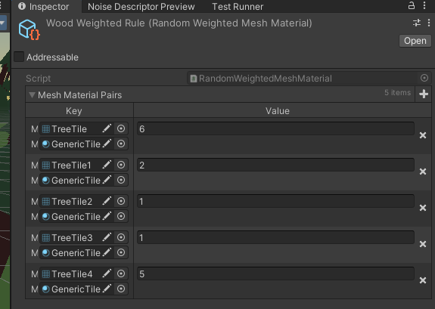This screenshot has height=309, width=435.
Task: Switch to the Noise Descriptor Preview tab
Action: [141, 7]
